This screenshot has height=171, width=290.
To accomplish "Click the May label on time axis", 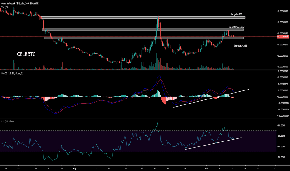I will point(75,169).
